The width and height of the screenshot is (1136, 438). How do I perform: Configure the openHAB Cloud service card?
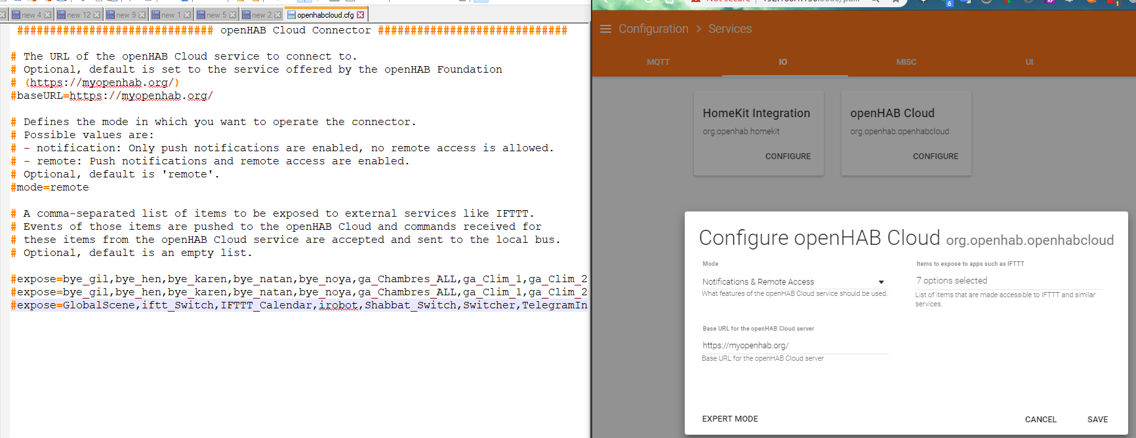(935, 156)
